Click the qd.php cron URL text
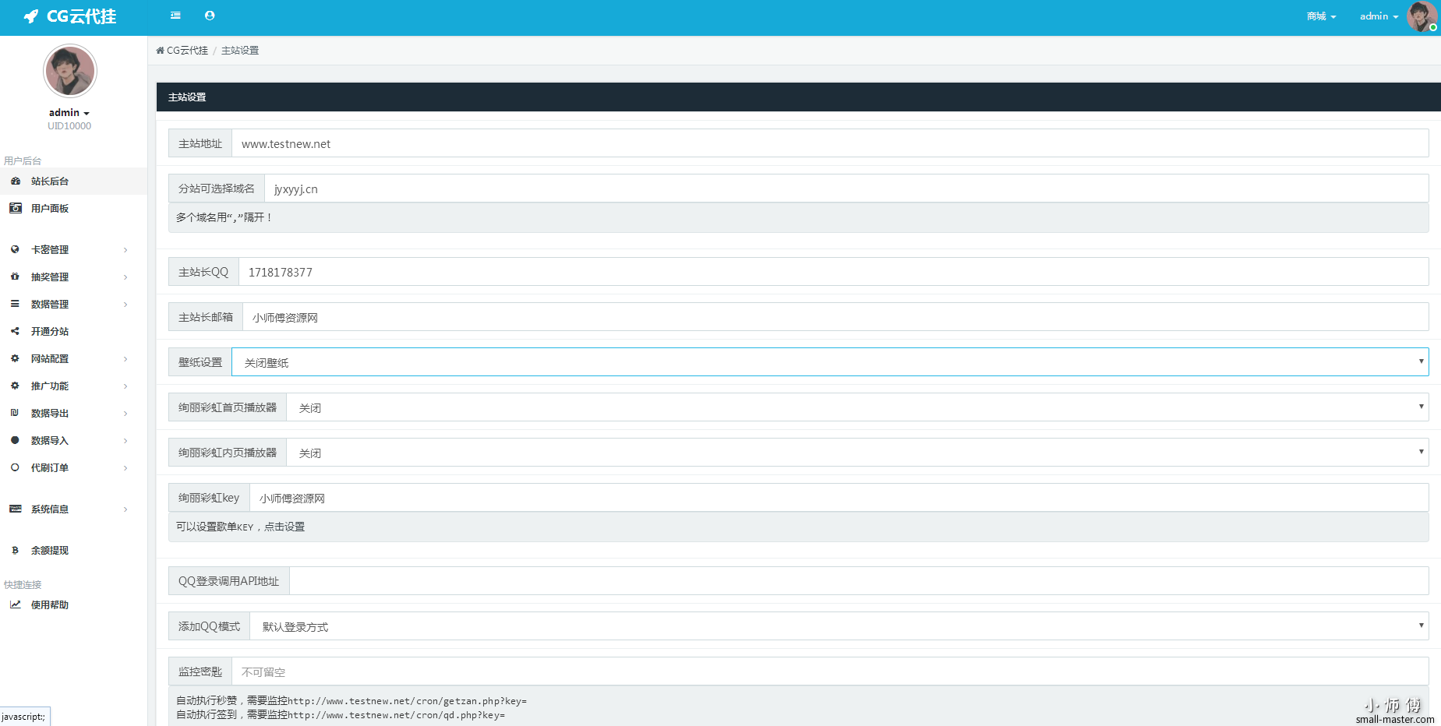This screenshot has width=1441, height=726. (397, 715)
